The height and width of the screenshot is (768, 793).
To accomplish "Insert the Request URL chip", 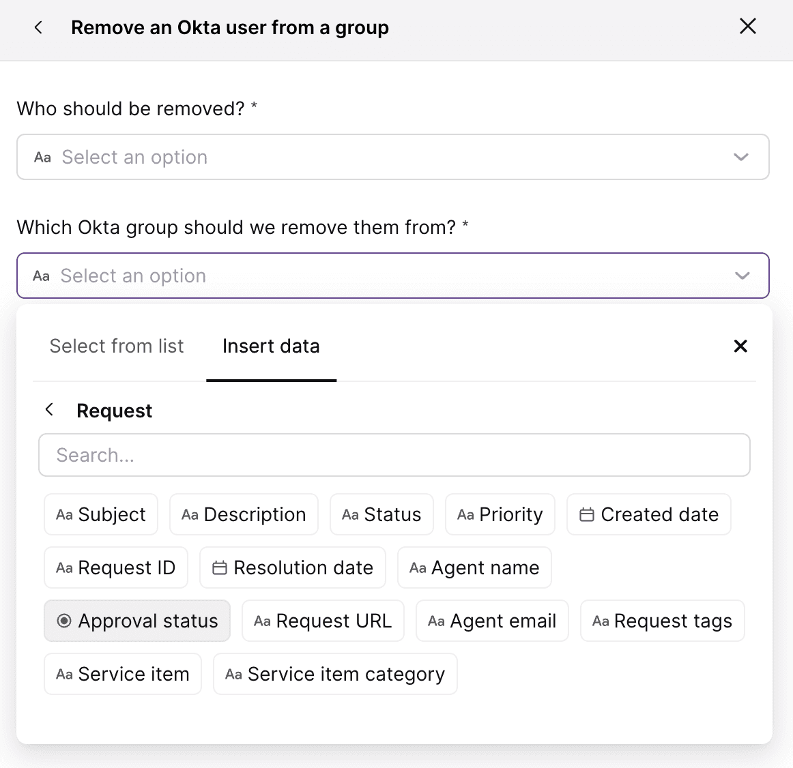I will tap(323, 621).
